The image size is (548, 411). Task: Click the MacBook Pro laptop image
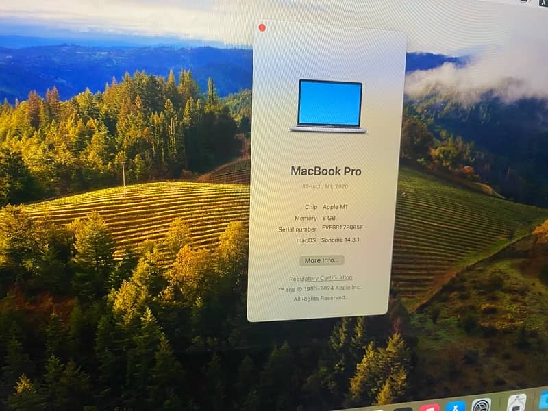329,106
